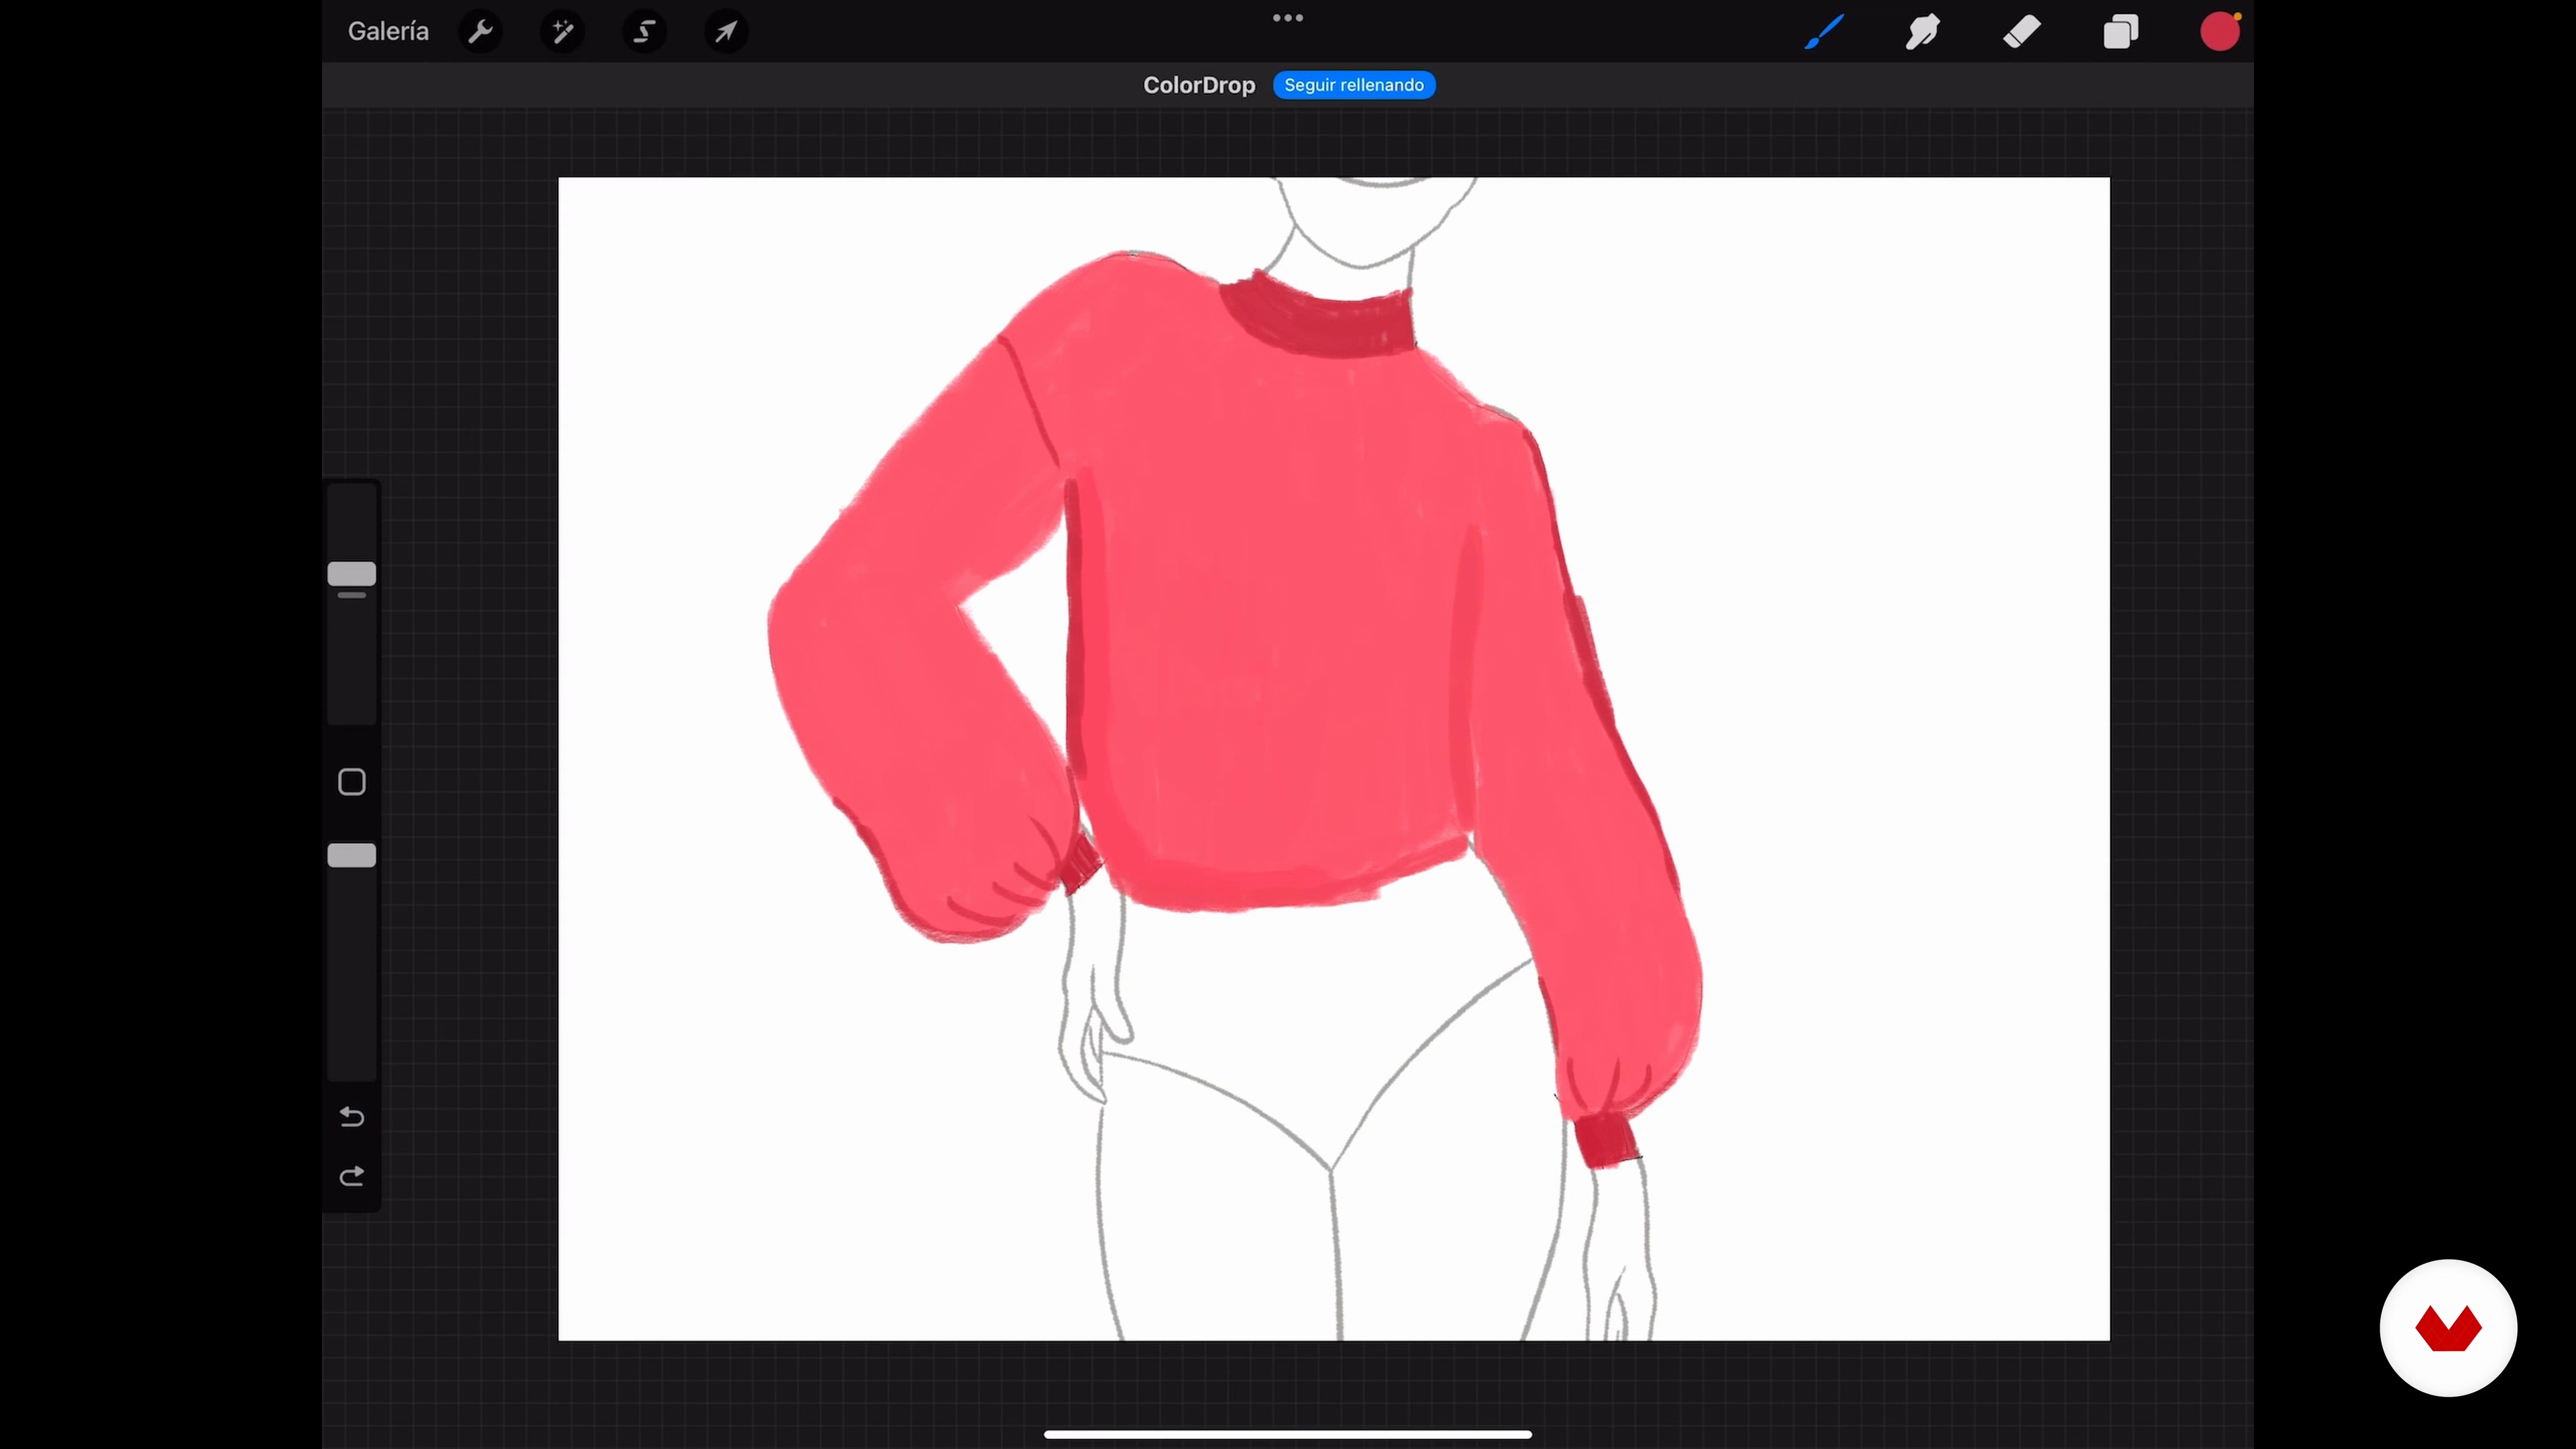Open the Adjustments magic wand menu
The height and width of the screenshot is (1449, 2576).
click(x=563, y=32)
